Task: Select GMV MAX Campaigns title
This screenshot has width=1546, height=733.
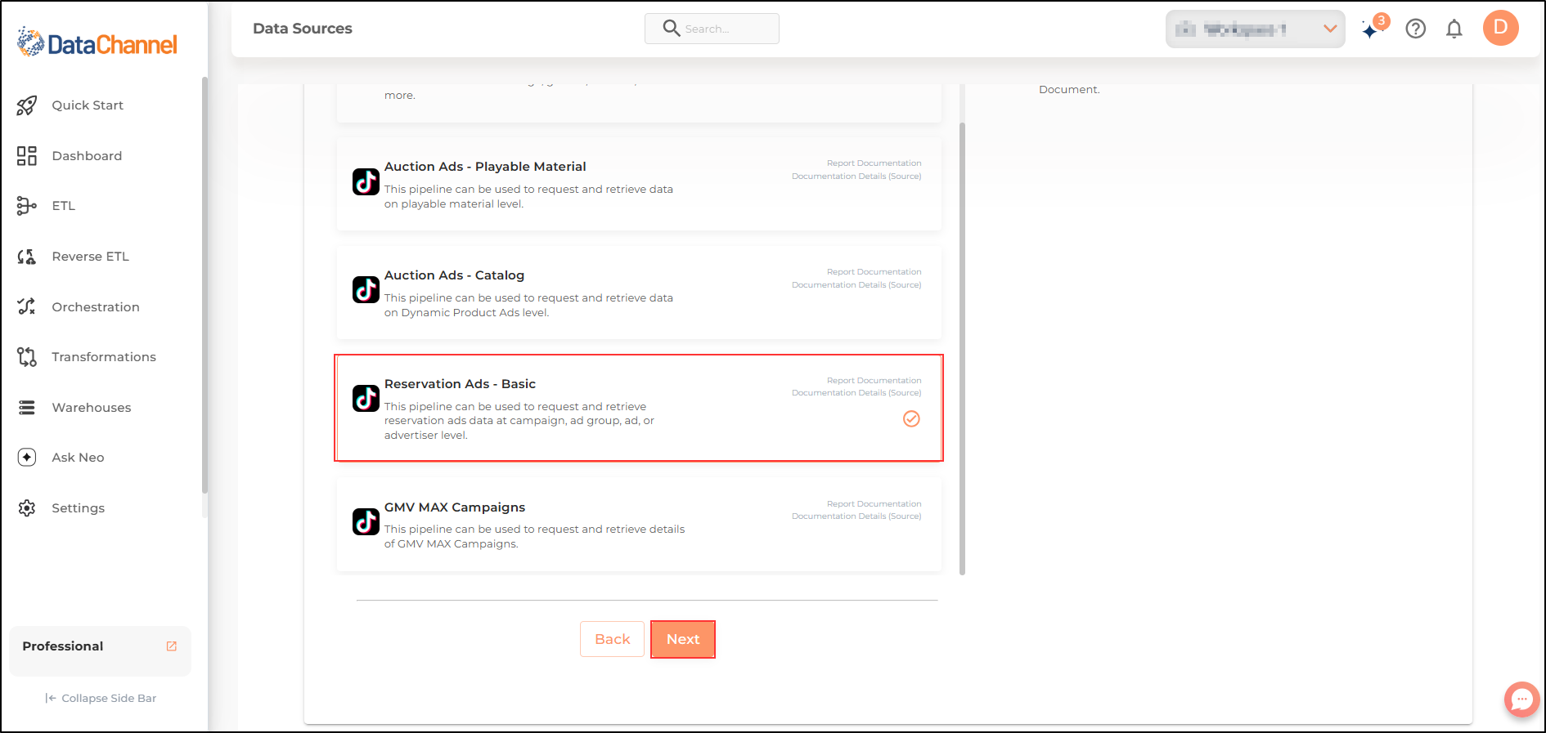Action: click(x=455, y=507)
